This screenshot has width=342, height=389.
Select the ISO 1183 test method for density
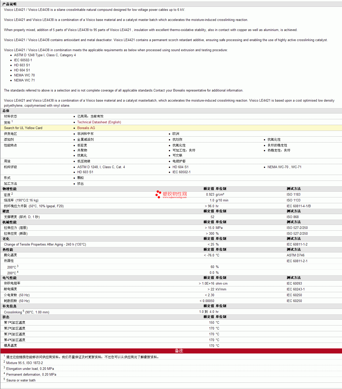(x=293, y=194)
